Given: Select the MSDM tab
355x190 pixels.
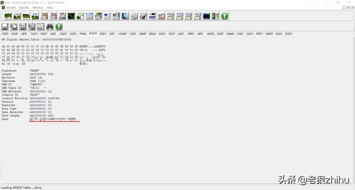Looking at the screenshot, I should click(93, 33).
